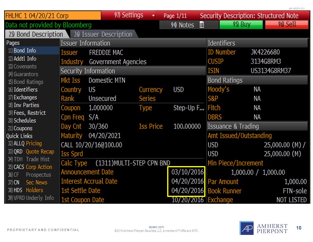
Task: Select the Moody's rating NA
Action: [x=257, y=89]
